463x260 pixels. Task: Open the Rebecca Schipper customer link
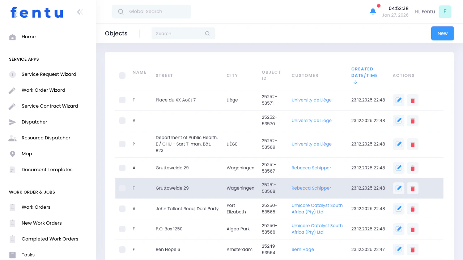tap(311, 168)
